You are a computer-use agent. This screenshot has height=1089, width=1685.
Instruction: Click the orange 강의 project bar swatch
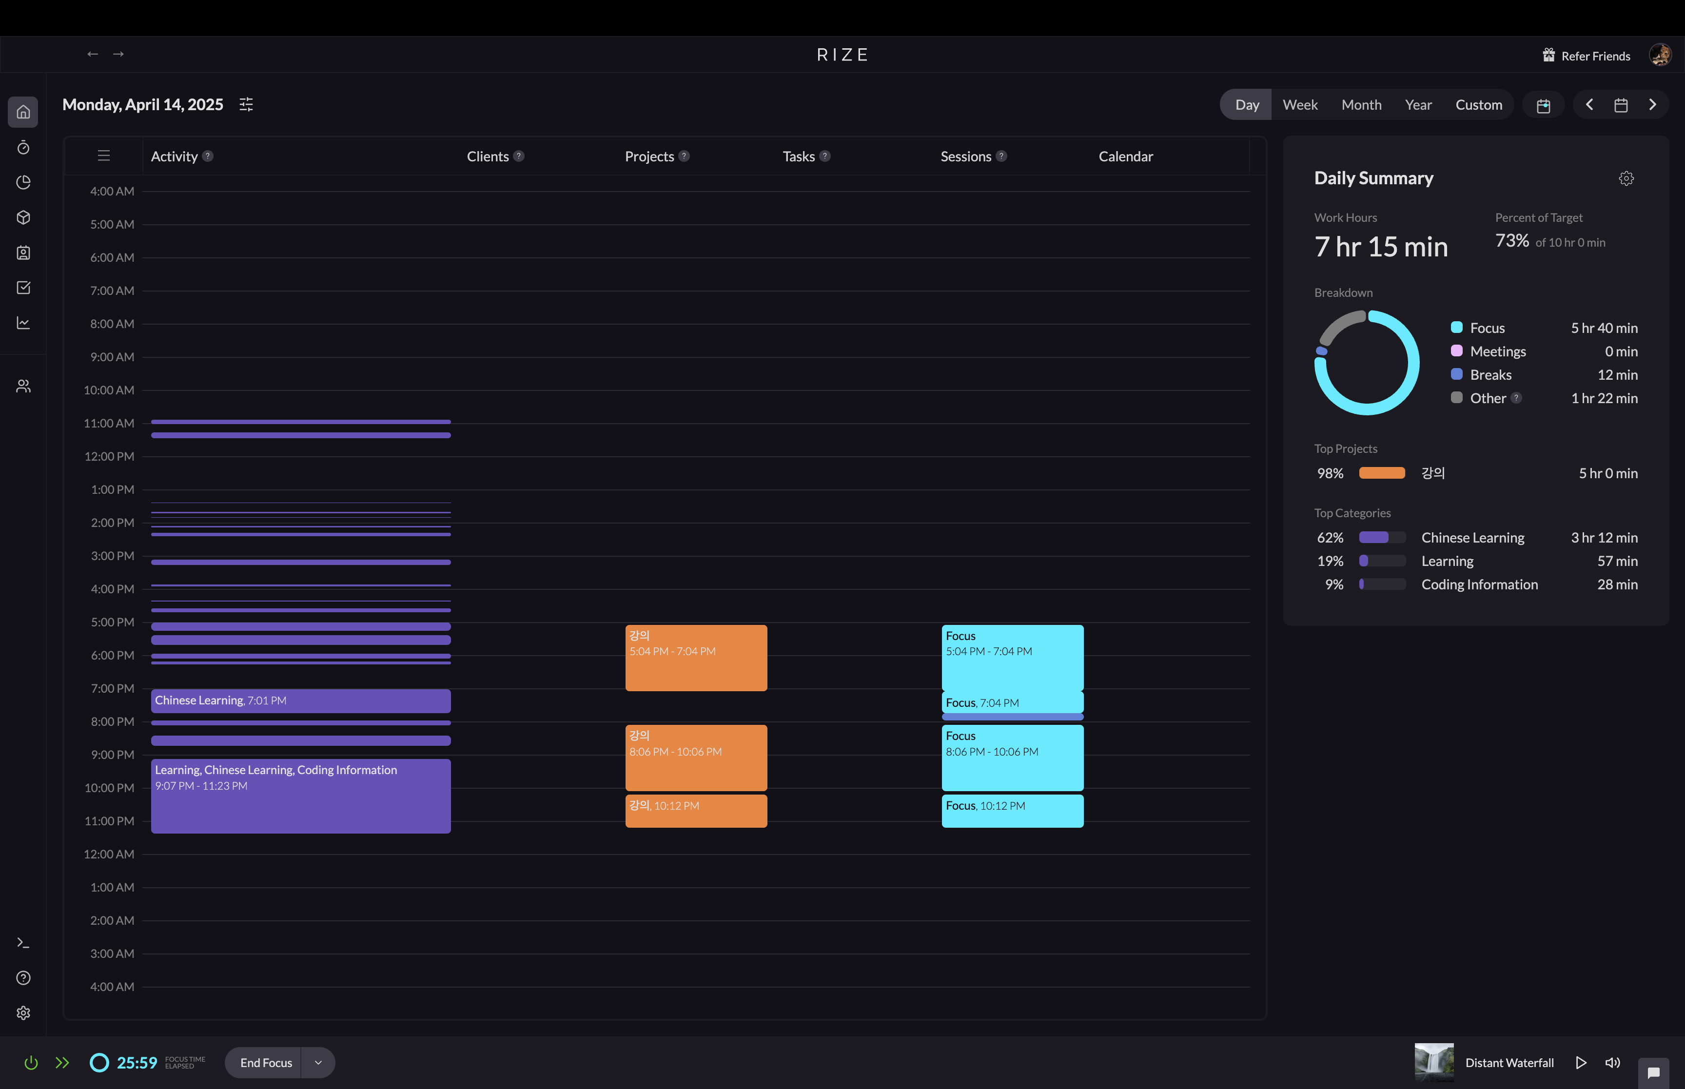pos(1382,473)
